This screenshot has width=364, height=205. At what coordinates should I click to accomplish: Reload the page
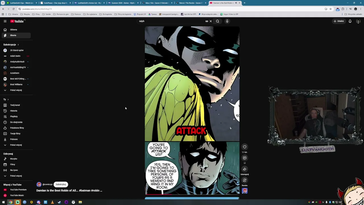coord(13,9)
